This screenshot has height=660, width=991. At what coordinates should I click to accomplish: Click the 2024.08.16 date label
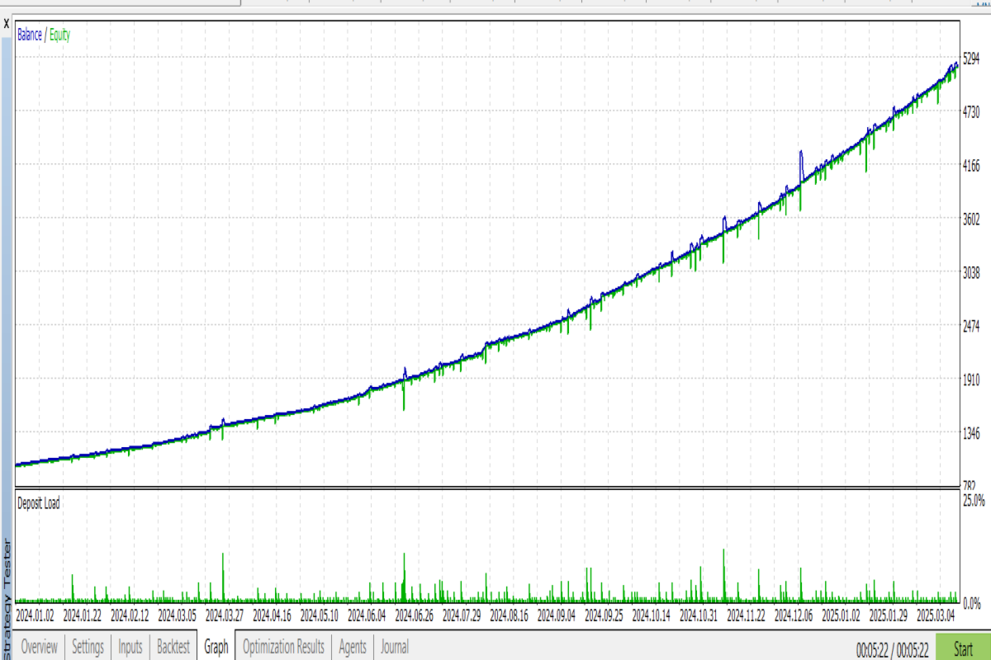pyautogui.click(x=509, y=615)
